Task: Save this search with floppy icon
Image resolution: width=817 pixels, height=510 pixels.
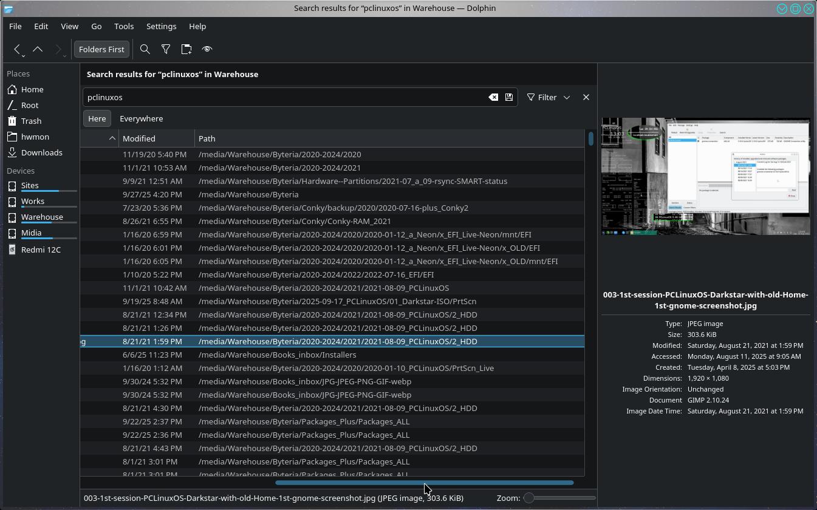Action: 509,97
